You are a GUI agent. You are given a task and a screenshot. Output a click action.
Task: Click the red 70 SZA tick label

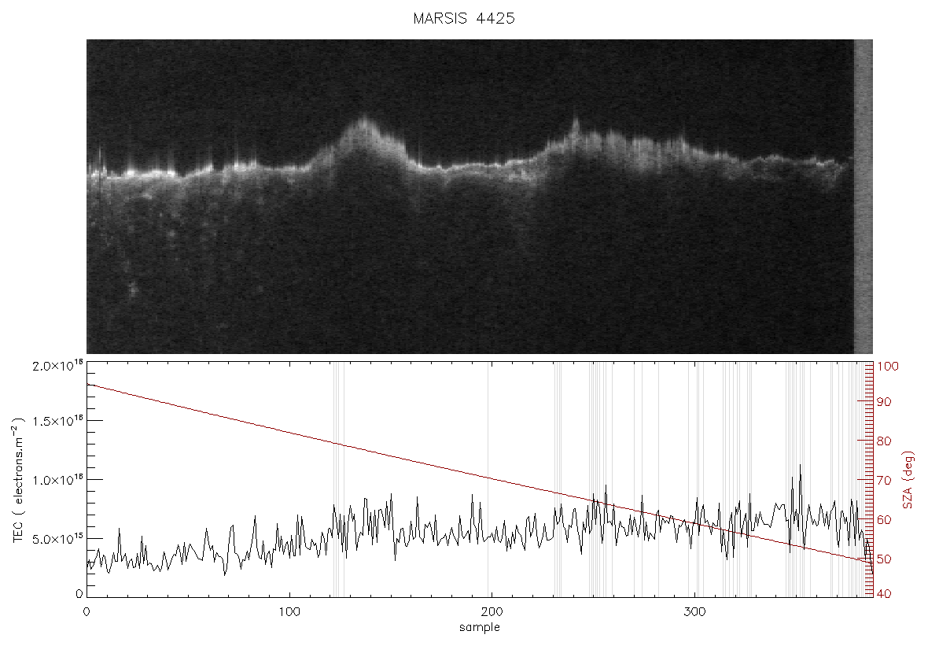click(x=884, y=480)
